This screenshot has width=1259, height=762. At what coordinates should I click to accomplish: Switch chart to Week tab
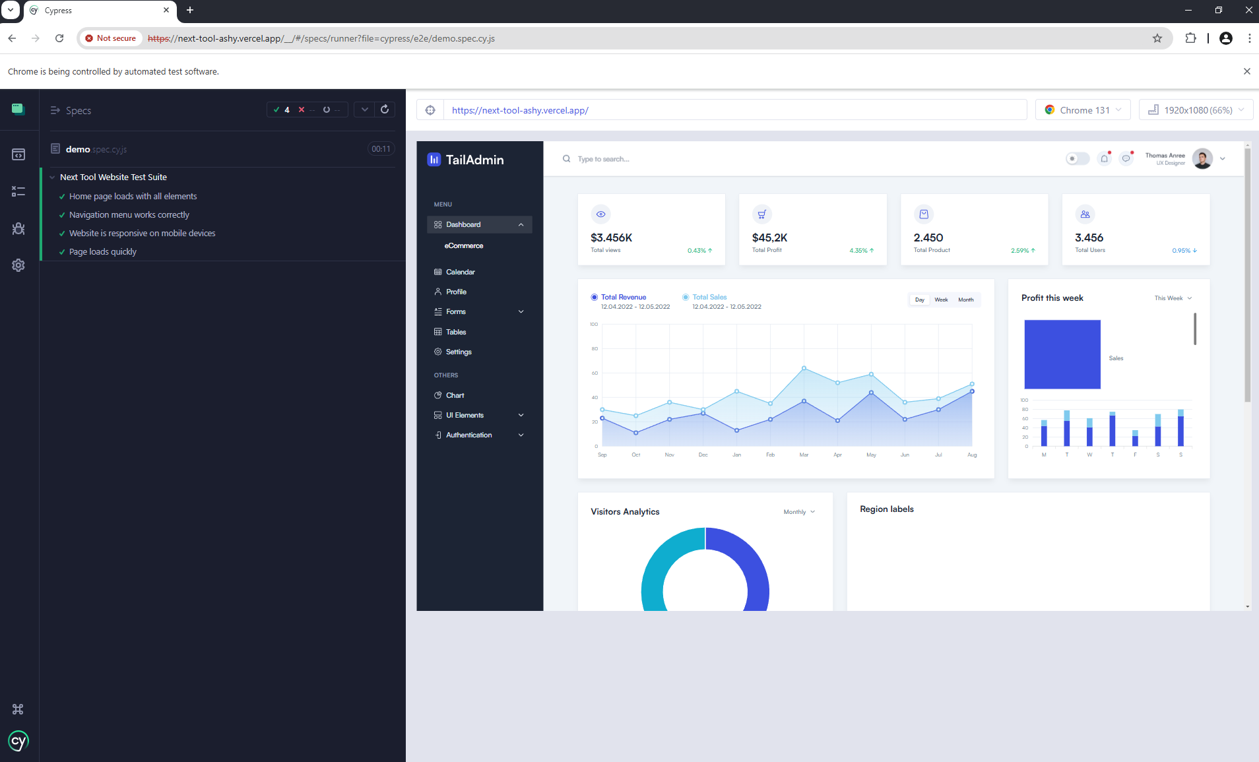click(941, 300)
